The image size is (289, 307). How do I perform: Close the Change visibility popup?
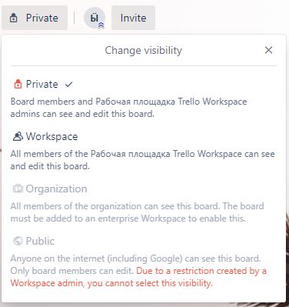pyautogui.click(x=268, y=50)
